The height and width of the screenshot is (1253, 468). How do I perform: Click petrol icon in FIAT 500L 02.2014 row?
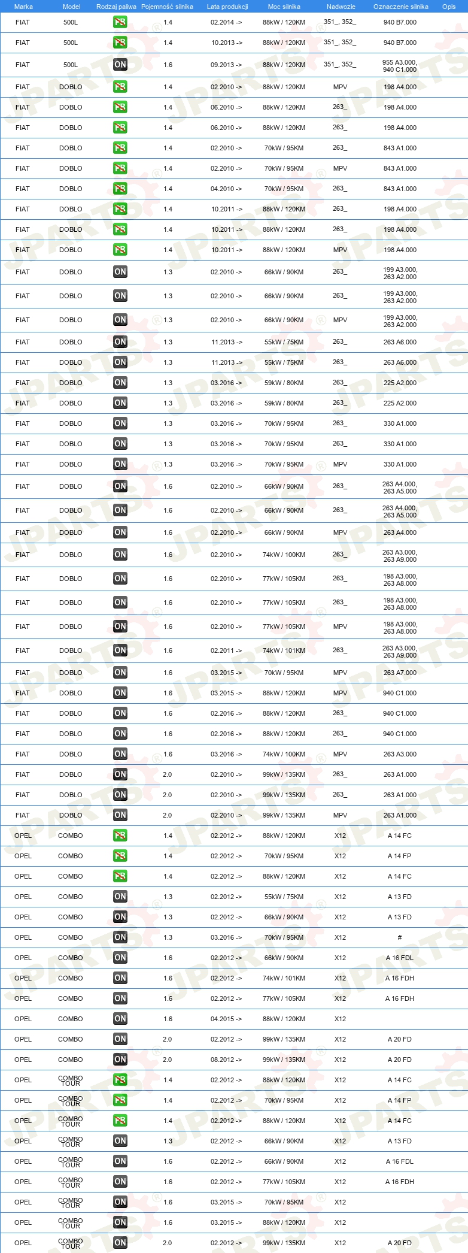pos(120,22)
